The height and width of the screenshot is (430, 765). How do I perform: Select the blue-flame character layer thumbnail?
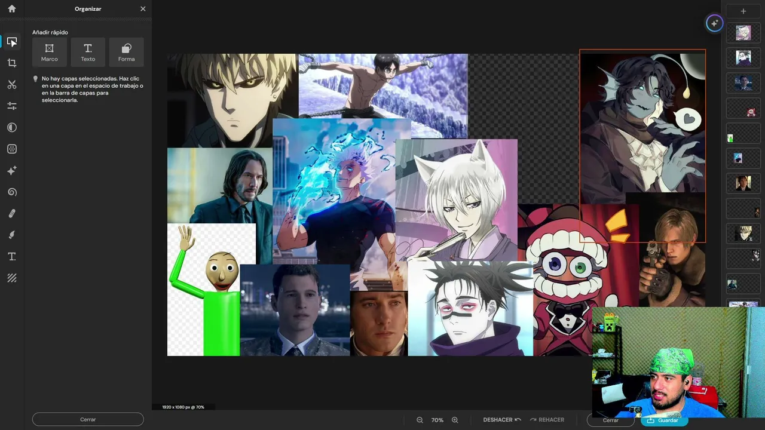pyautogui.click(x=743, y=158)
